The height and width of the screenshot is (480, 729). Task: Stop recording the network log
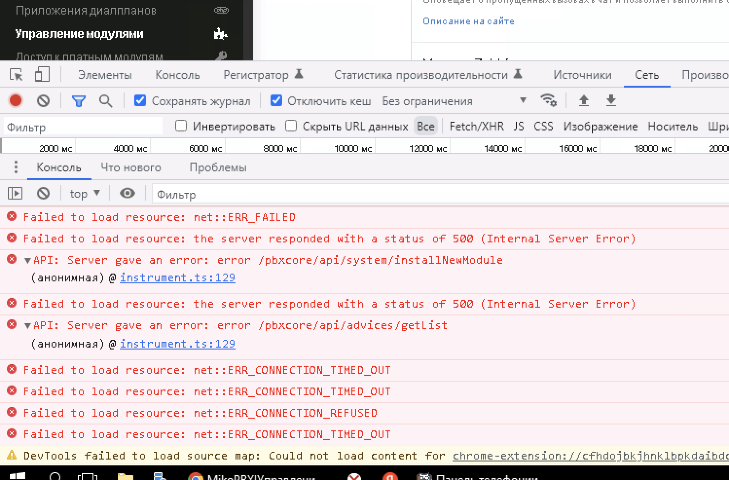click(x=15, y=101)
